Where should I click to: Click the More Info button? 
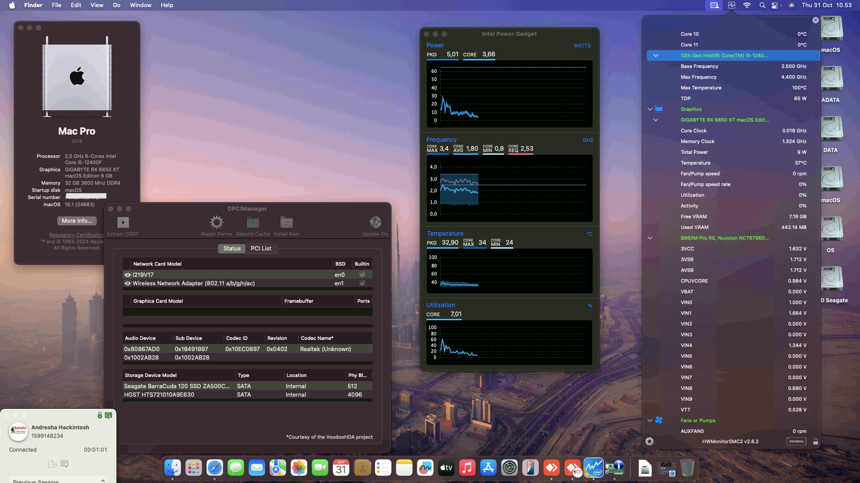point(77,221)
